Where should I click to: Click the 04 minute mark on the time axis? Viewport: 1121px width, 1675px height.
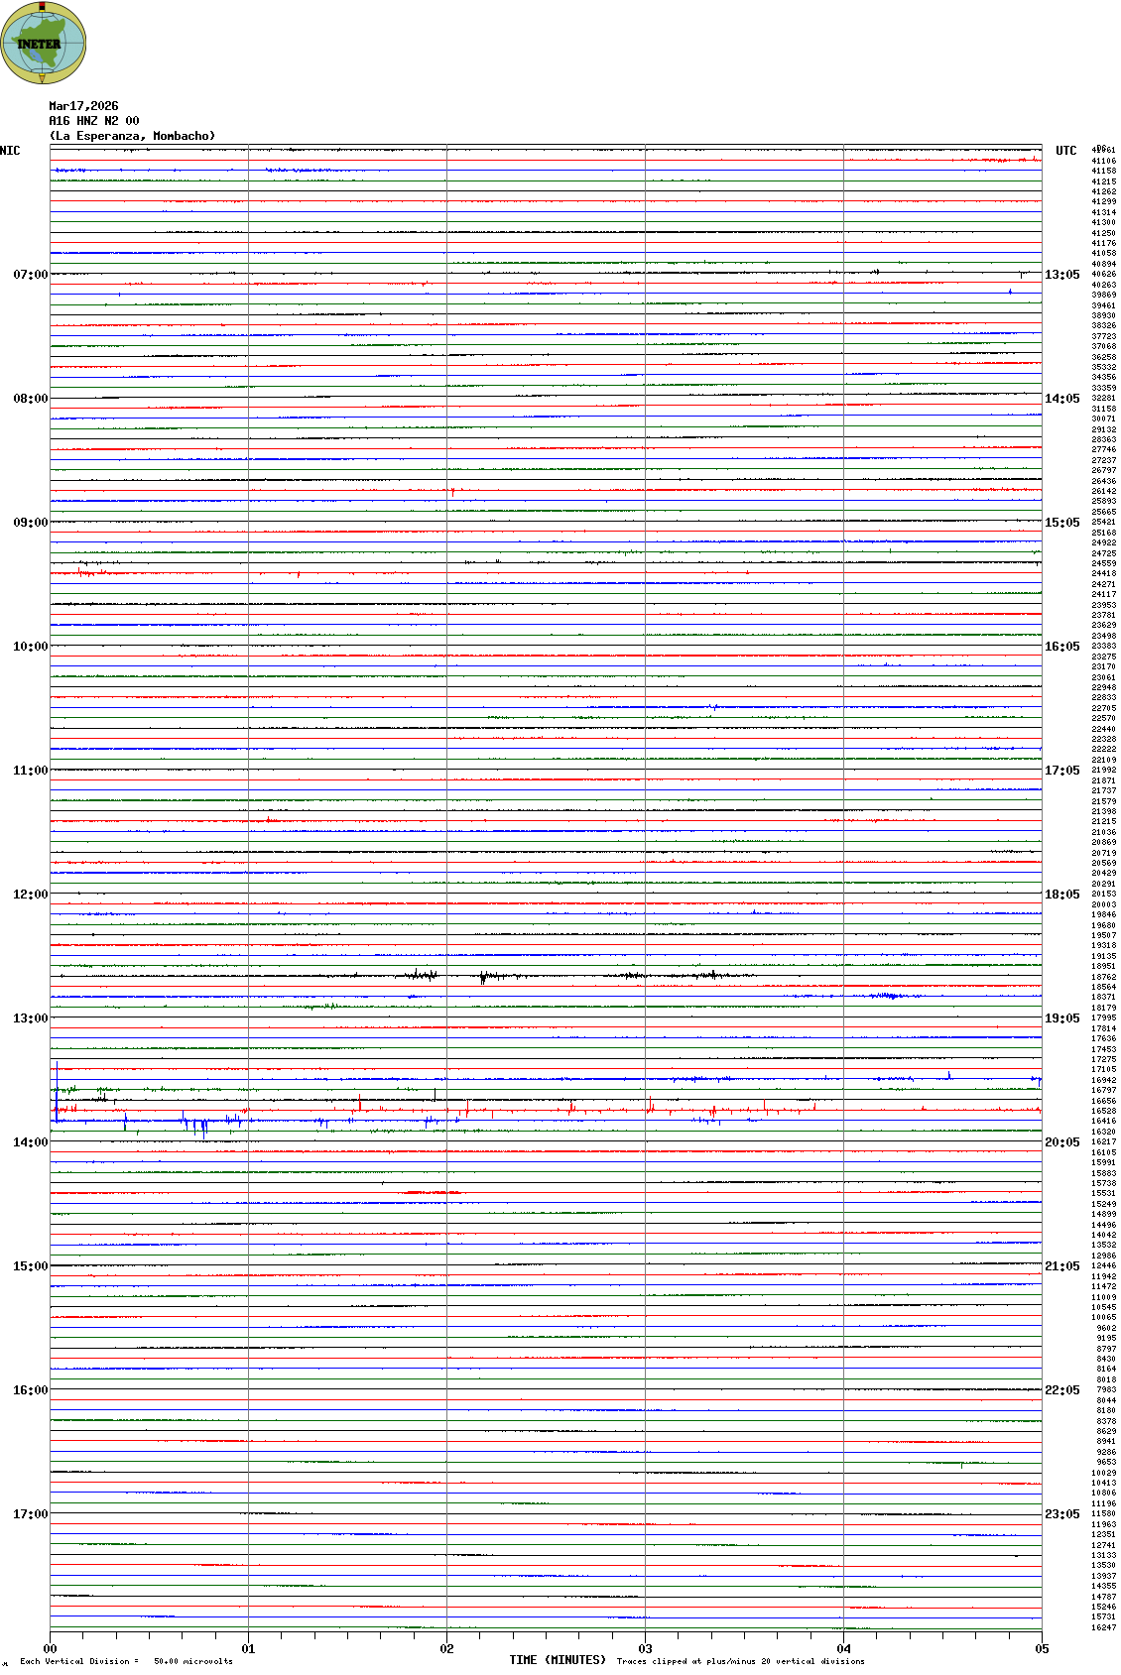(x=843, y=1649)
